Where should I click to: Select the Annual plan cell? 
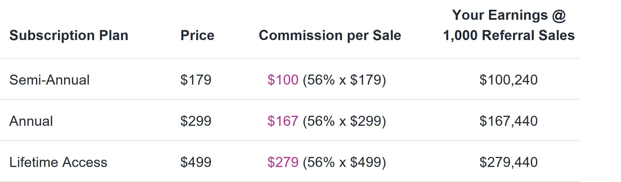point(31,121)
